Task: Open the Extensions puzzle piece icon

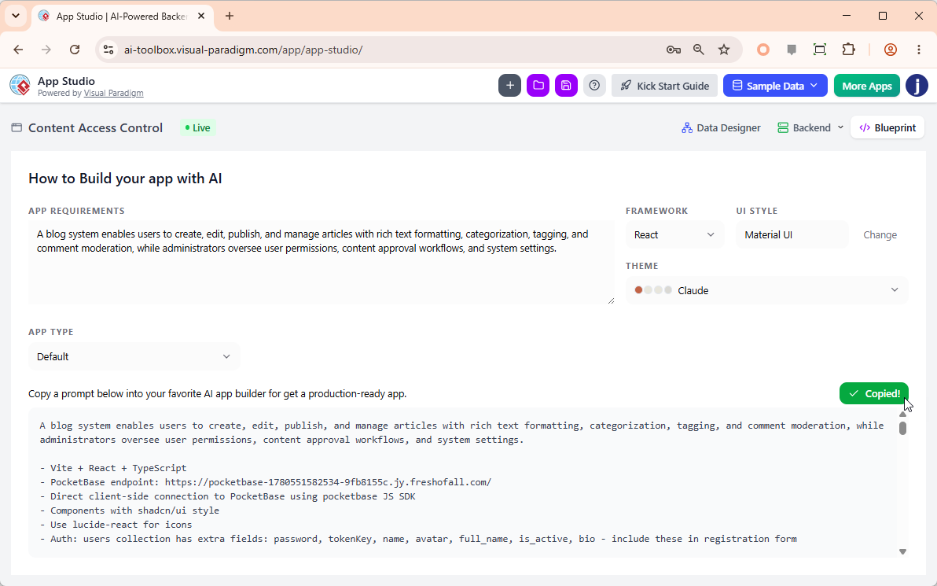Action: (x=848, y=50)
